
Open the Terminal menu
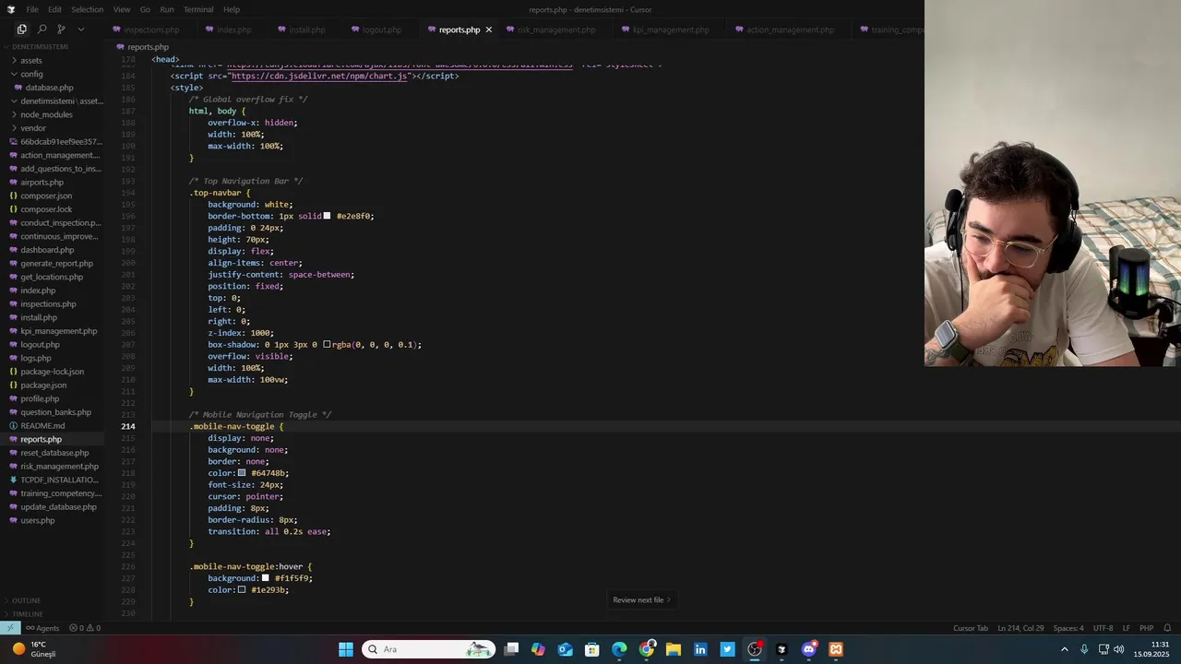198,9
